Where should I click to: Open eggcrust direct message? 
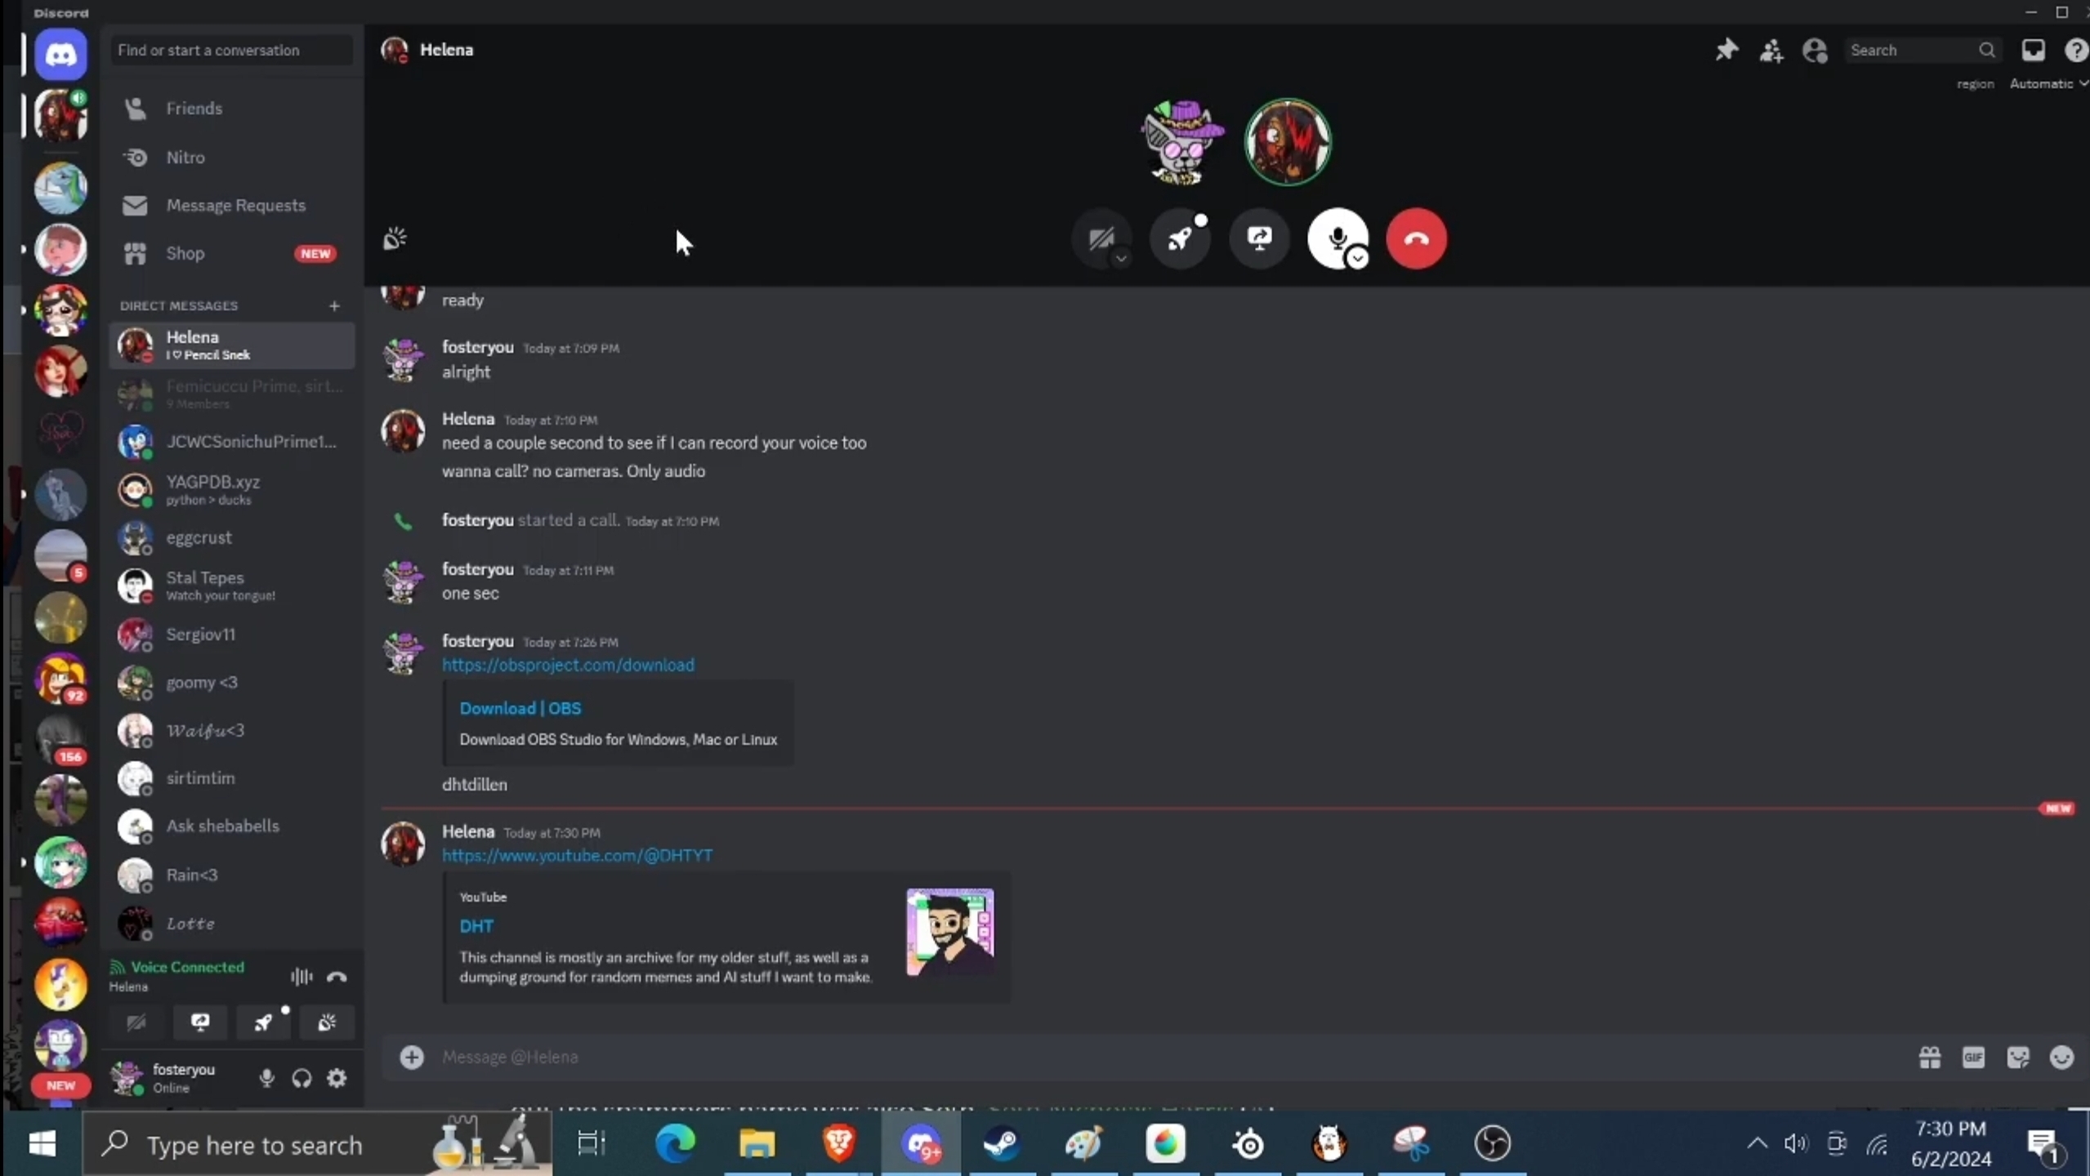tap(232, 537)
